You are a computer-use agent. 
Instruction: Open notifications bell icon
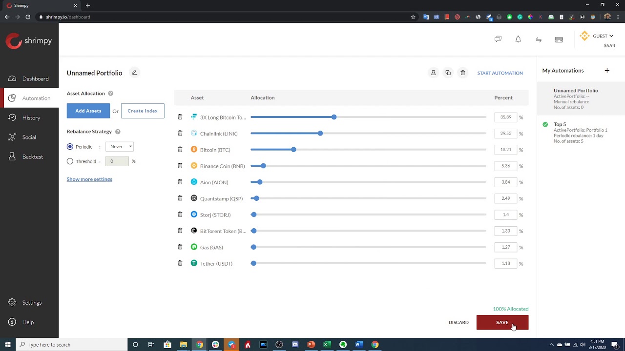(518, 39)
